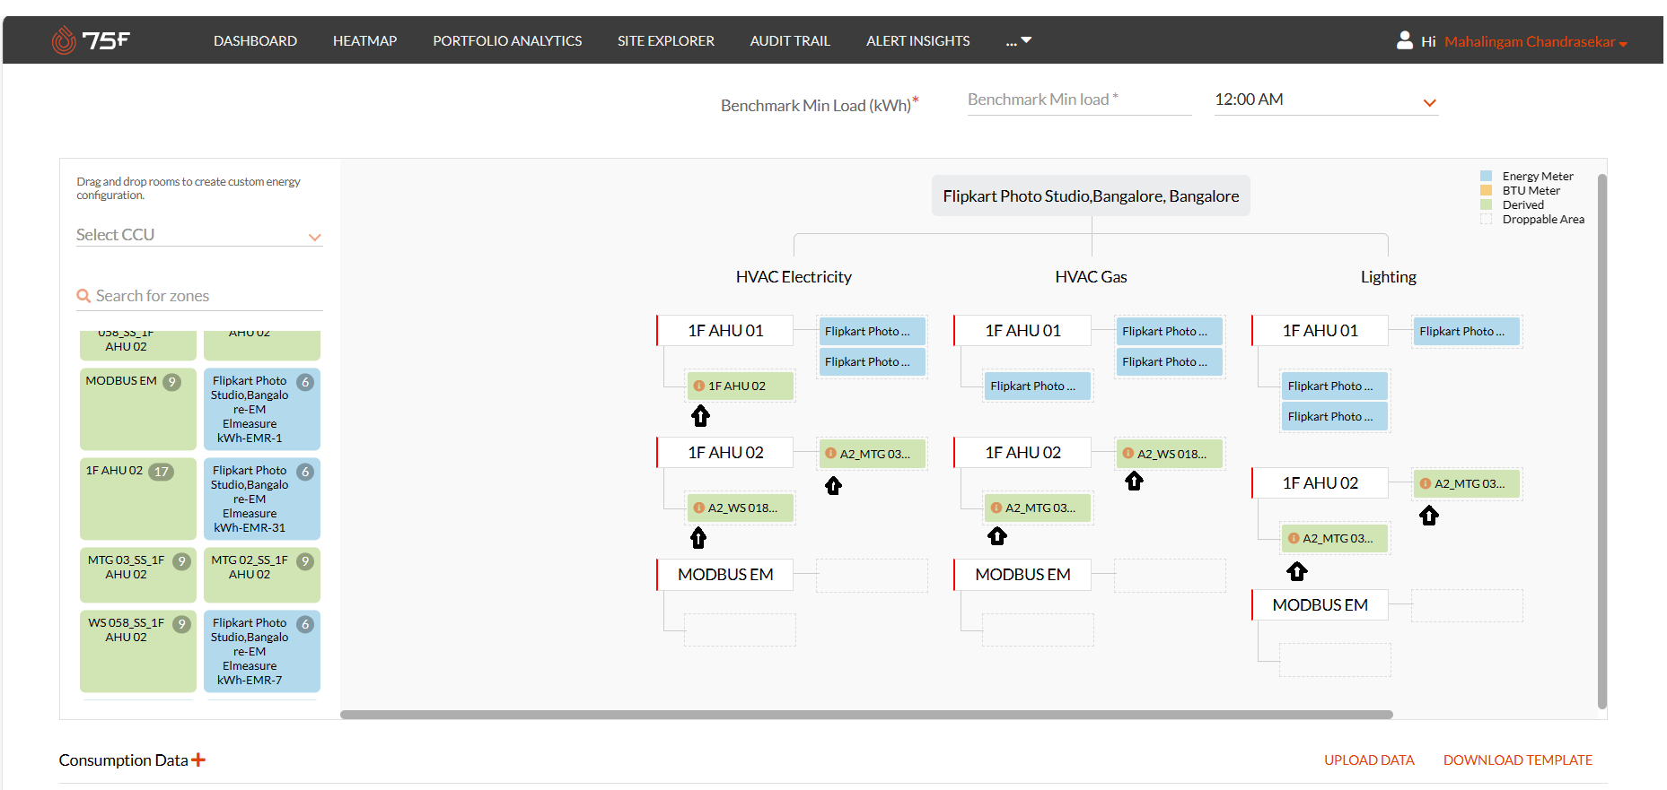Screen dimensions: 1667x790
Task: Open the 12:00 AM time dropdown
Action: 1326,100
